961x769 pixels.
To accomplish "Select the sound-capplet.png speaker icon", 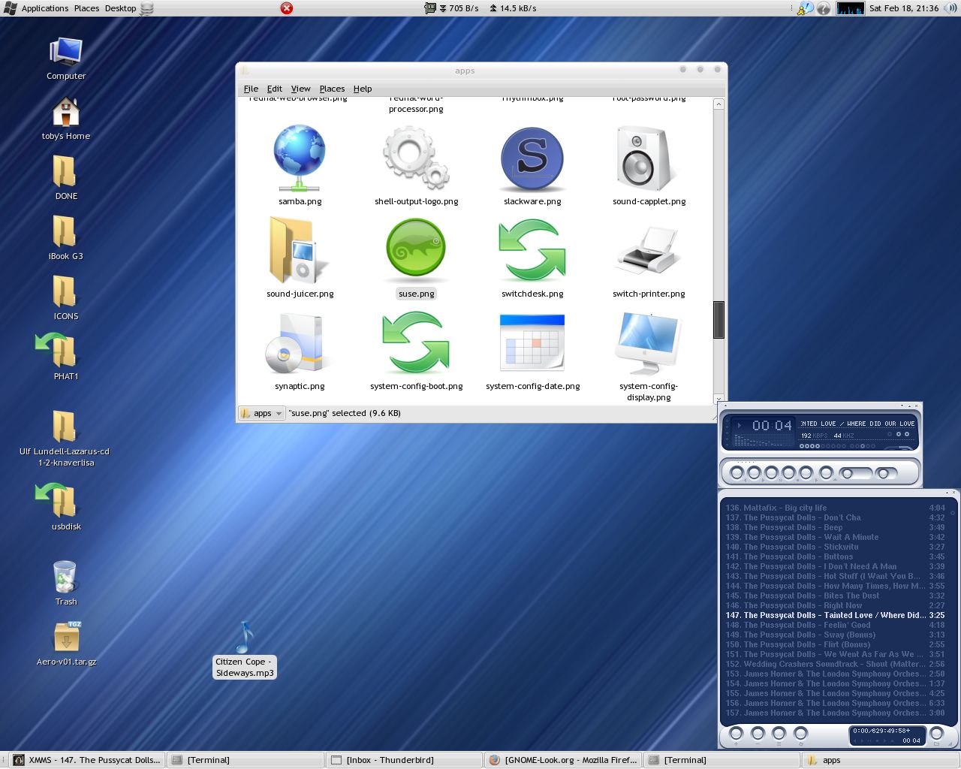I will [649, 158].
